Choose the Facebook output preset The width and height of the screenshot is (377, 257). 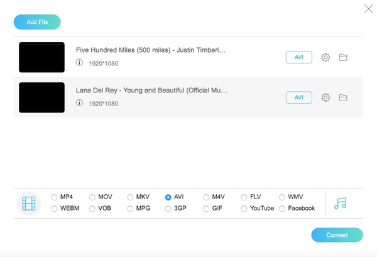click(x=282, y=209)
